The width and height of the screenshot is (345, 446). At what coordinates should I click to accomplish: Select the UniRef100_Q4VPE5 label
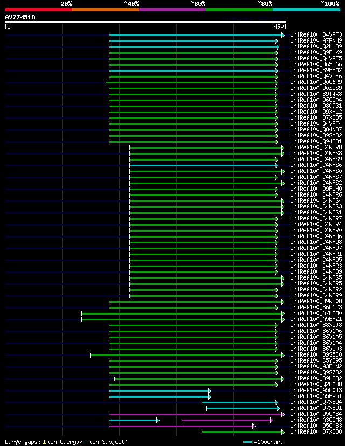pos(316,59)
